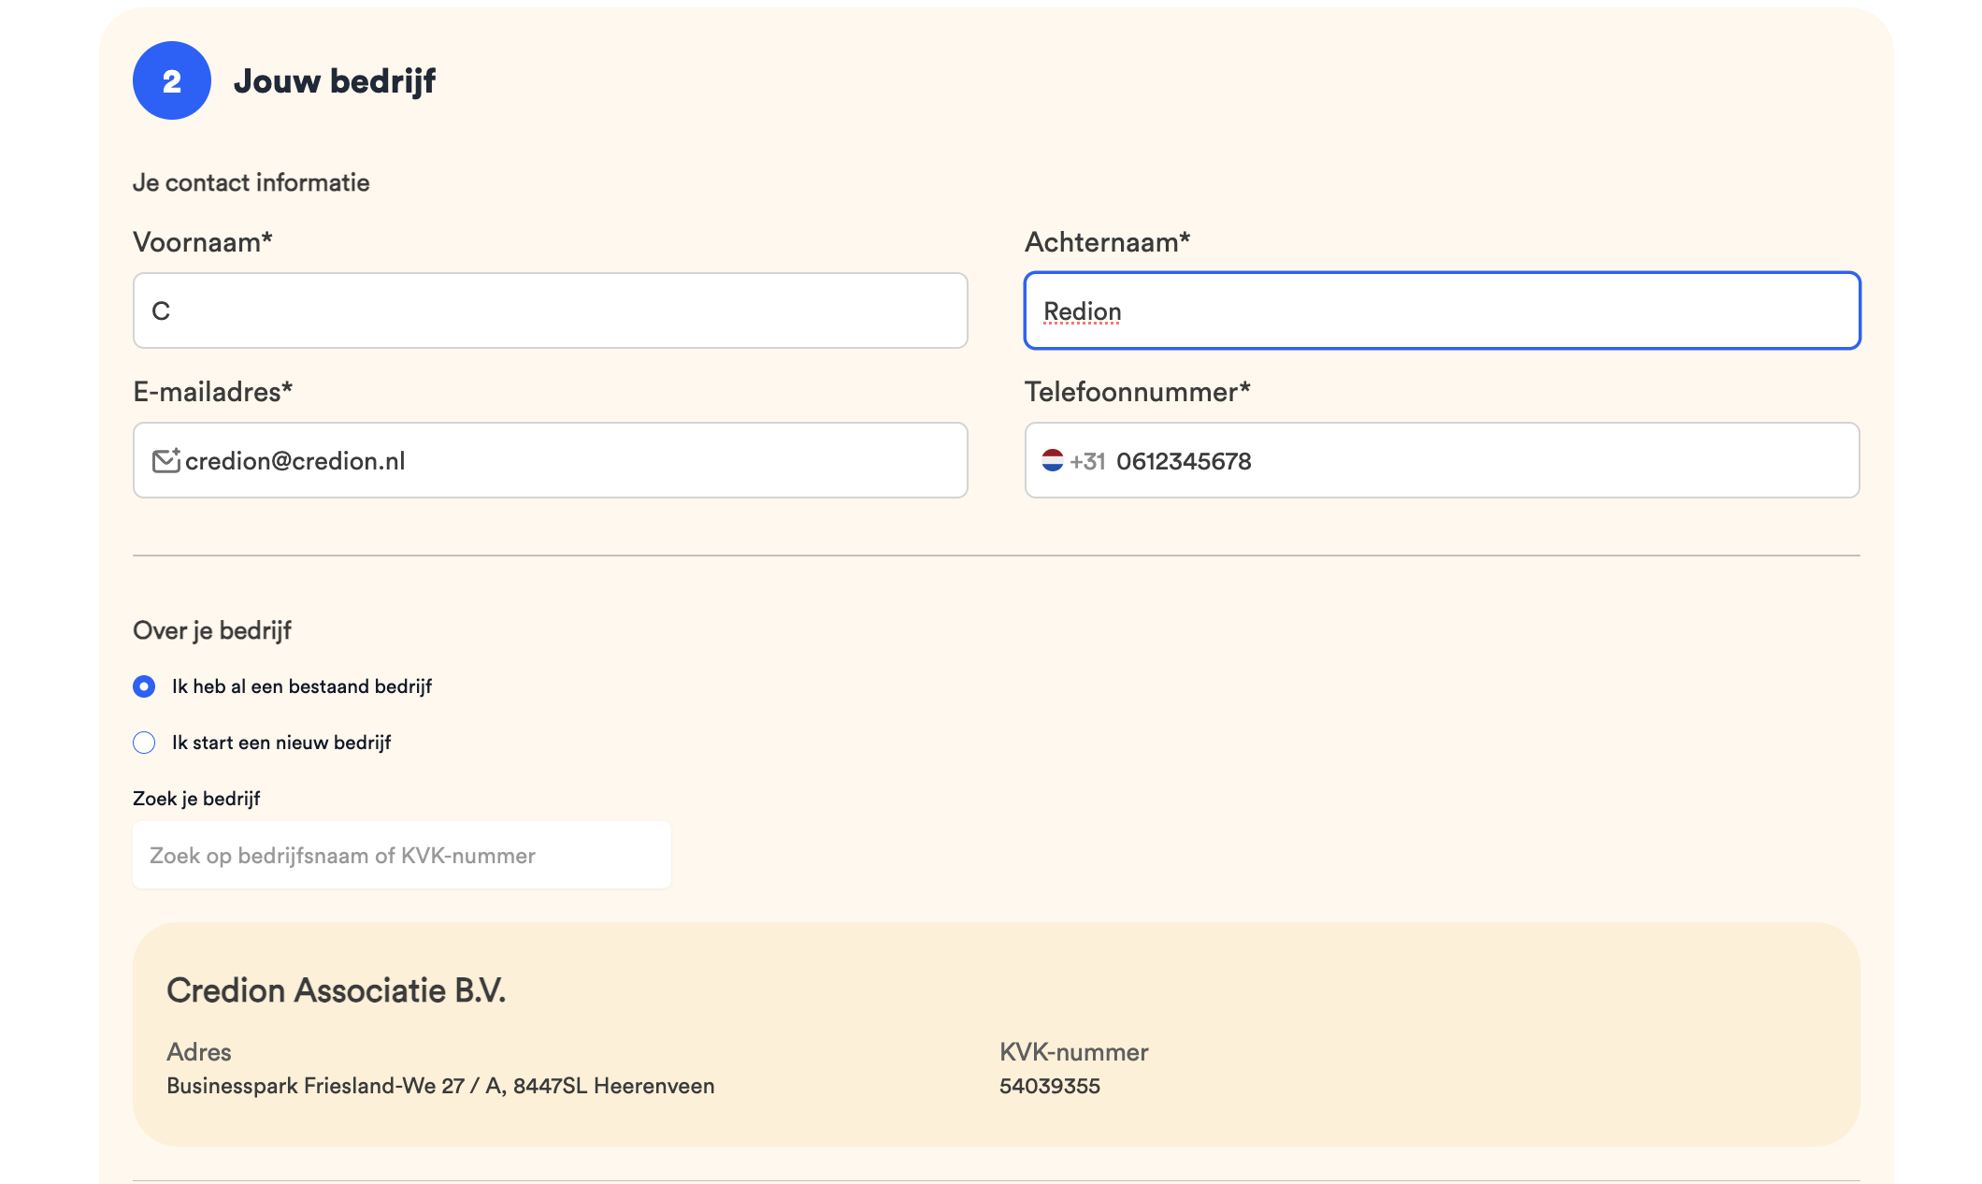Click the 'Achternaam*' label
The image size is (1982, 1184).
click(x=1107, y=242)
